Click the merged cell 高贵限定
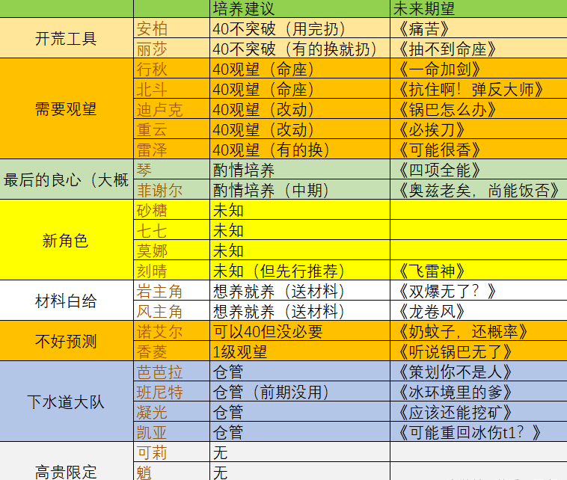567x480 pixels. (67, 461)
